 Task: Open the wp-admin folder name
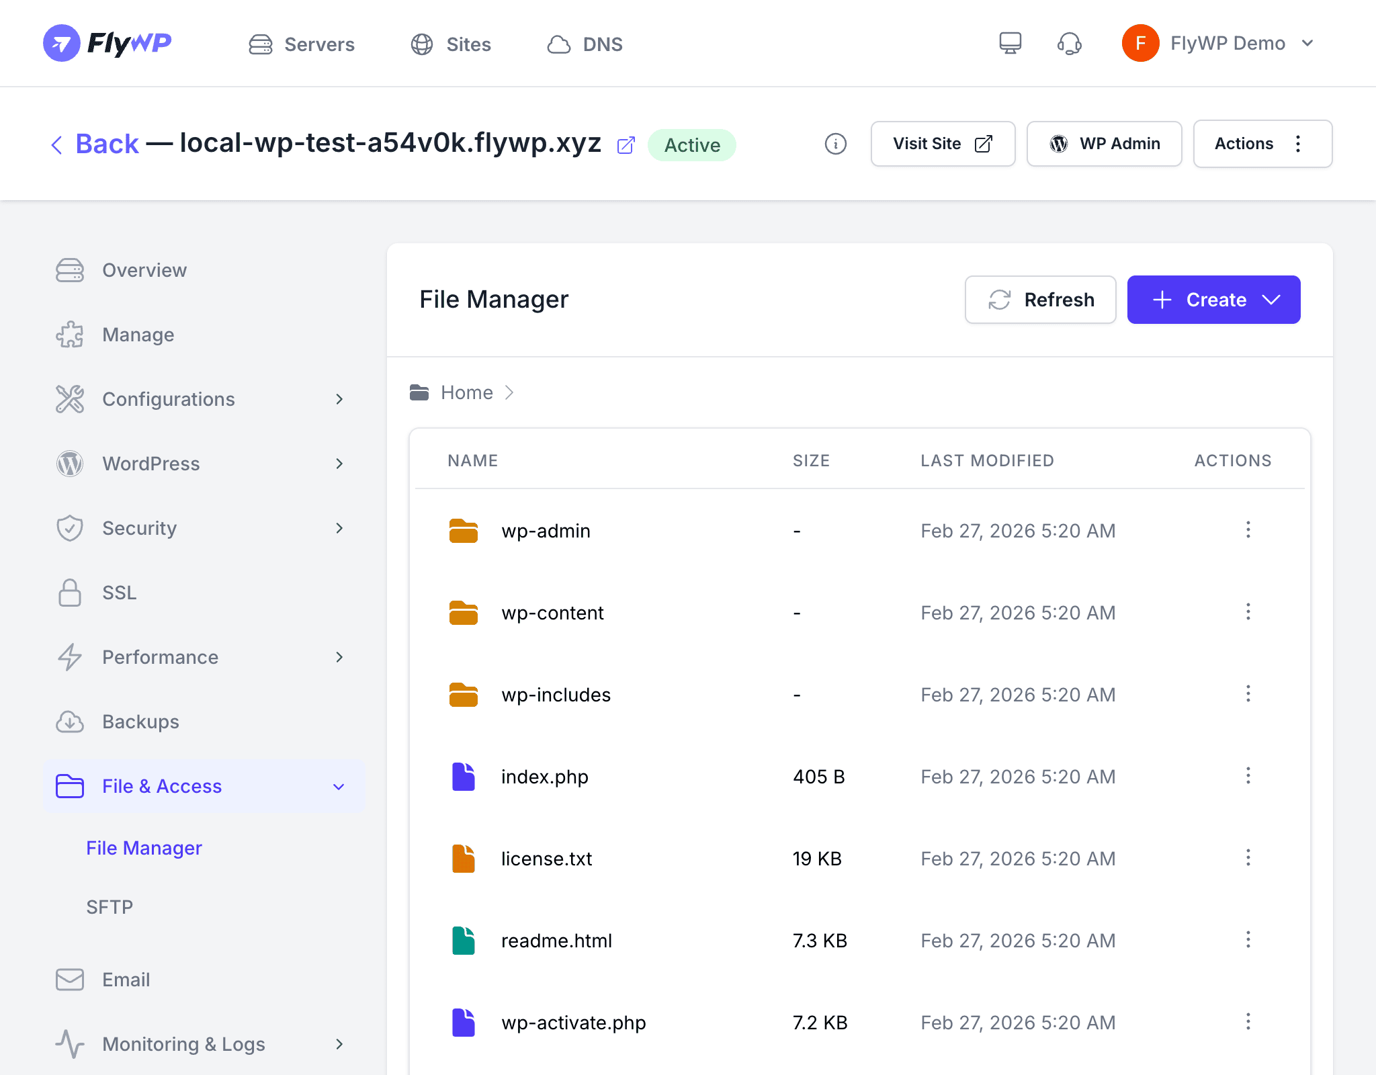pos(546,531)
